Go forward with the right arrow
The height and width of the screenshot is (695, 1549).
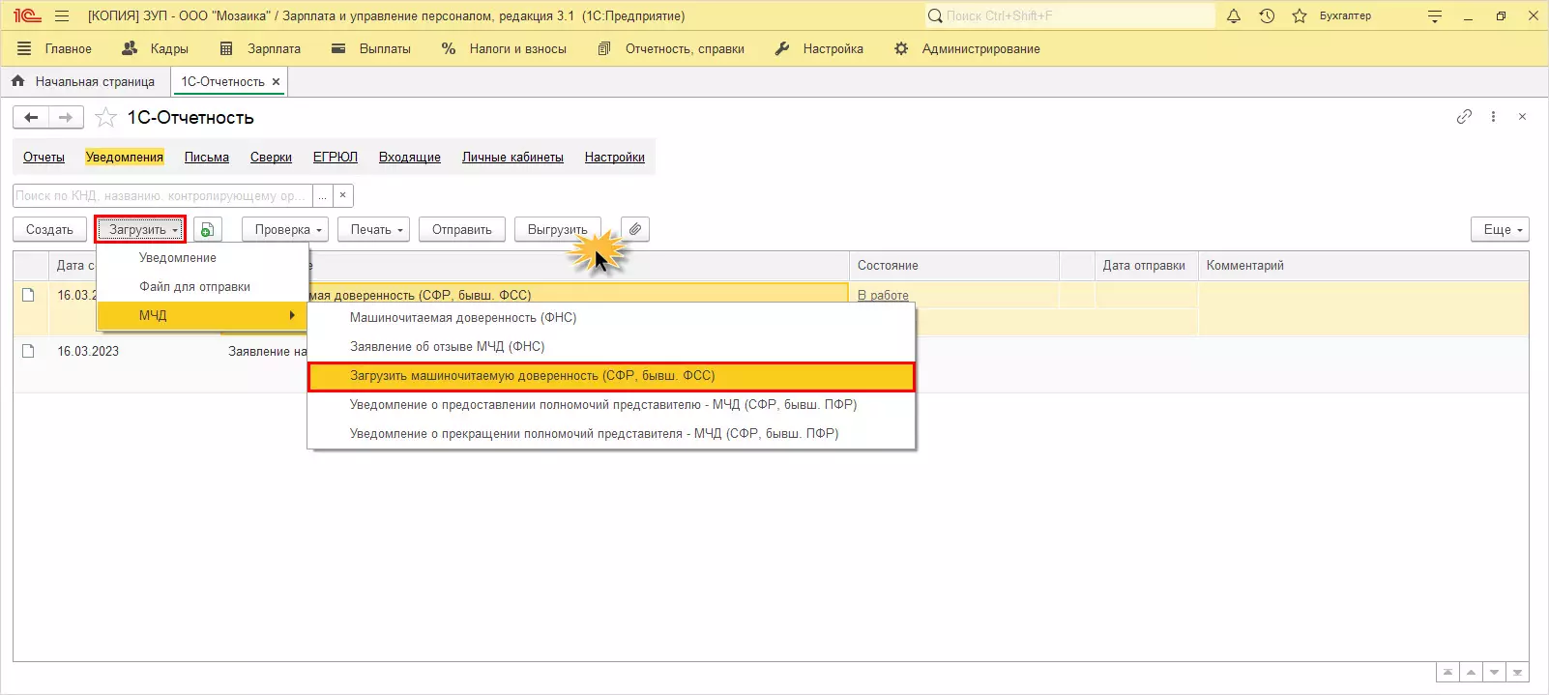[x=66, y=118]
